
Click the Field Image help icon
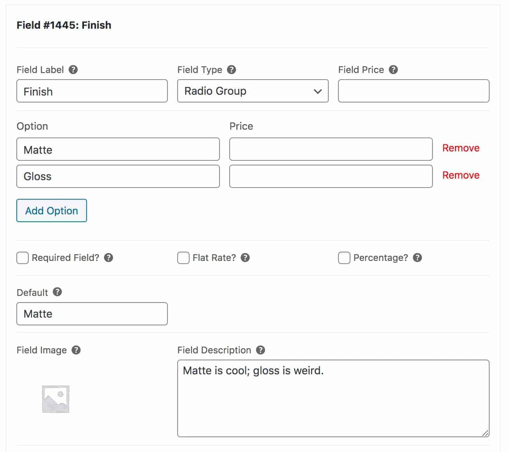coord(76,350)
